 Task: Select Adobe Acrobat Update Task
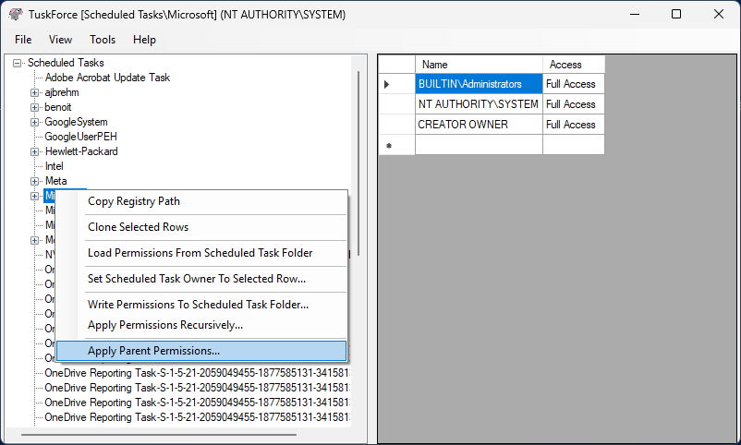coord(107,78)
